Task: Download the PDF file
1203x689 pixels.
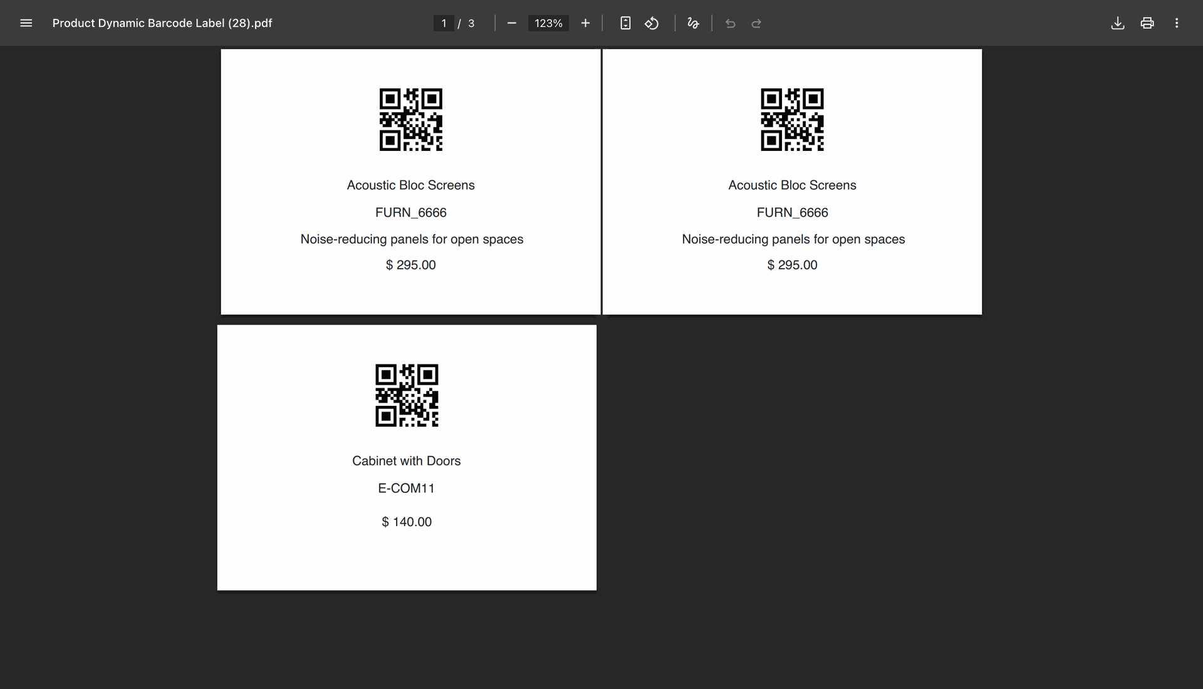Action: click(x=1118, y=23)
